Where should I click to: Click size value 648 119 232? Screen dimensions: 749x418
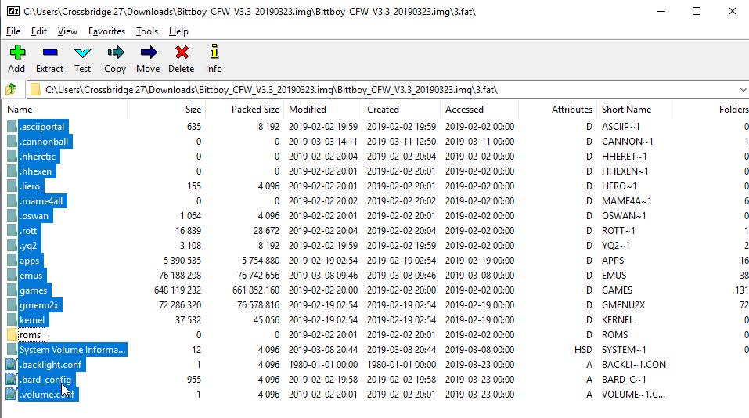[x=178, y=290]
